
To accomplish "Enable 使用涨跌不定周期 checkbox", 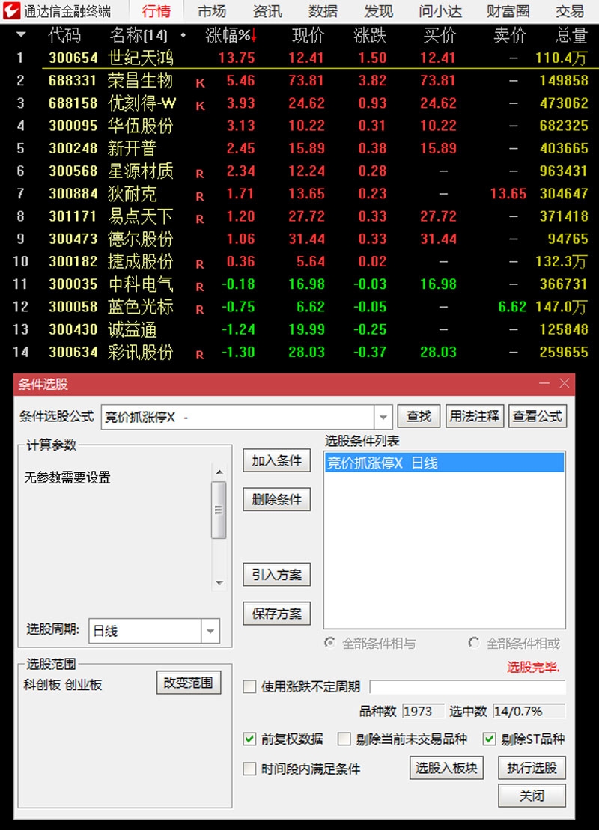I will click(x=249, y=686).
